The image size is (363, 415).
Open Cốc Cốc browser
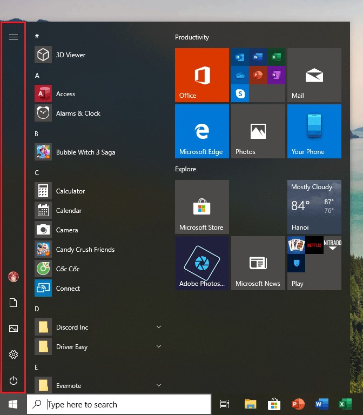click(x=98, y=269)
